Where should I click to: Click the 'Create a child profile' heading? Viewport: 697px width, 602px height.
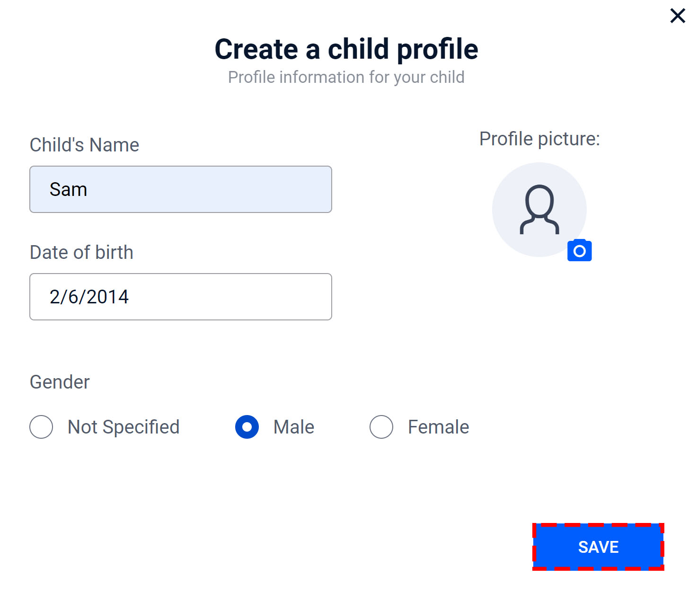click(346, 49)
